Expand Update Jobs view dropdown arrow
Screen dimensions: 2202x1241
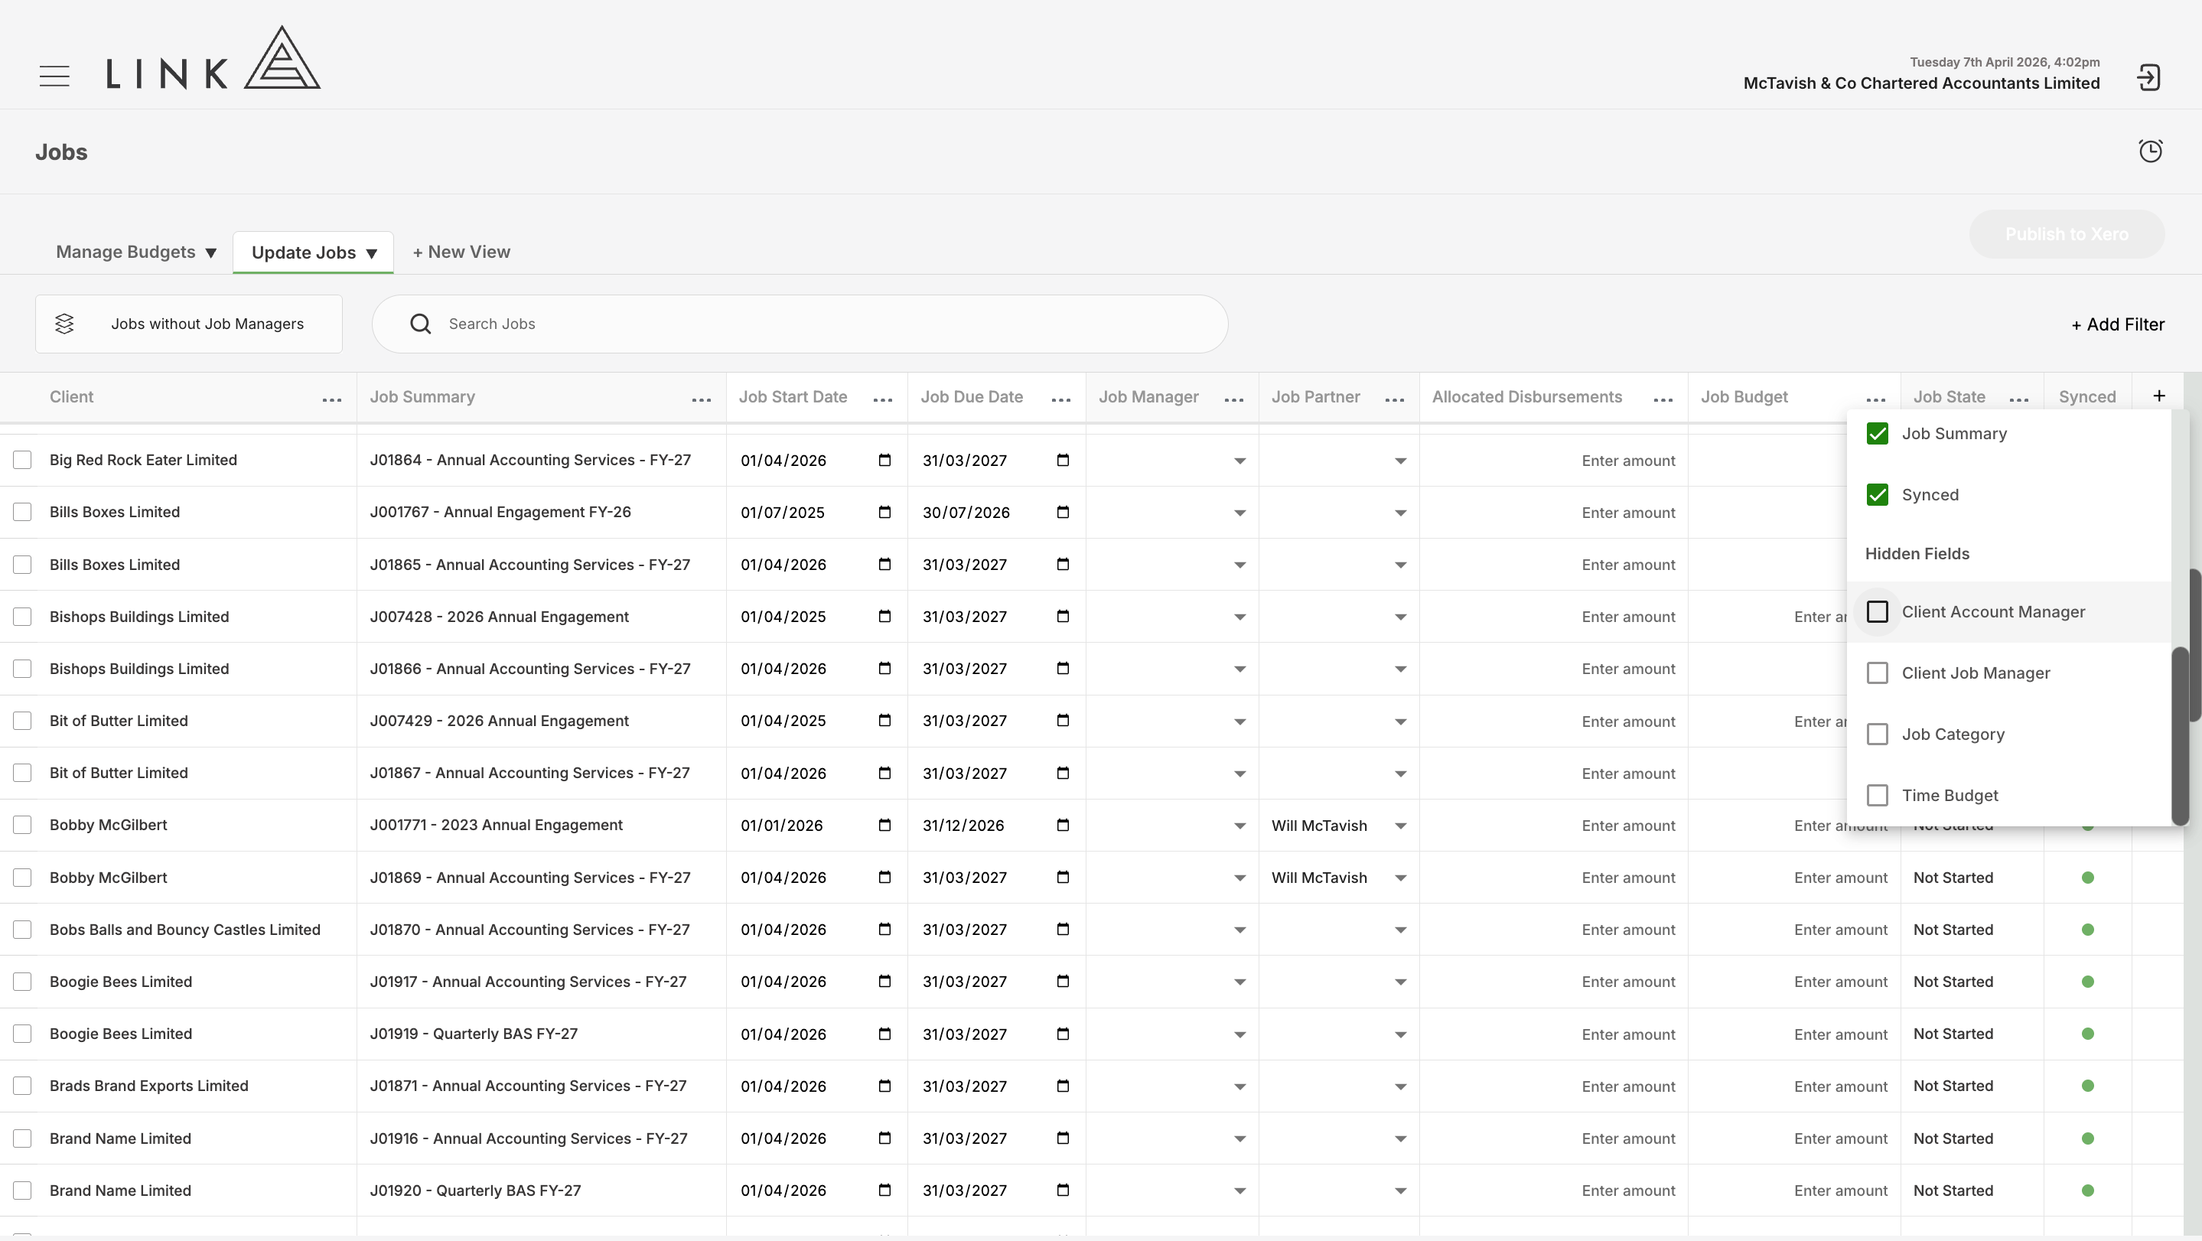[372, 254]
